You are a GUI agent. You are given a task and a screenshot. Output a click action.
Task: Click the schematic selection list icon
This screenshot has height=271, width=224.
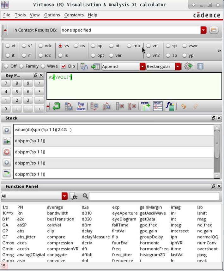(x=200, y=66)
